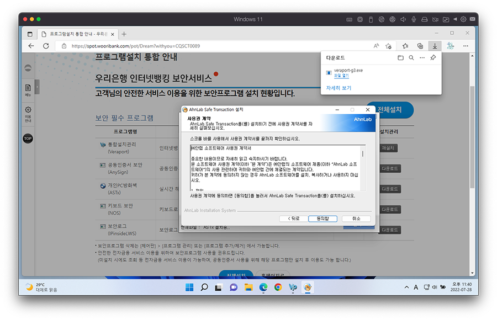497x320 pixels.
Task: Open the clock and date in the taskbar
Action: pyautogui.click(x=462, y=287)
